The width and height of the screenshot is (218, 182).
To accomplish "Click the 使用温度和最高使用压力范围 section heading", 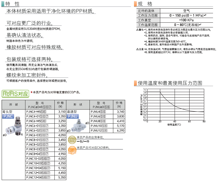I will click(x=170, y=83).
